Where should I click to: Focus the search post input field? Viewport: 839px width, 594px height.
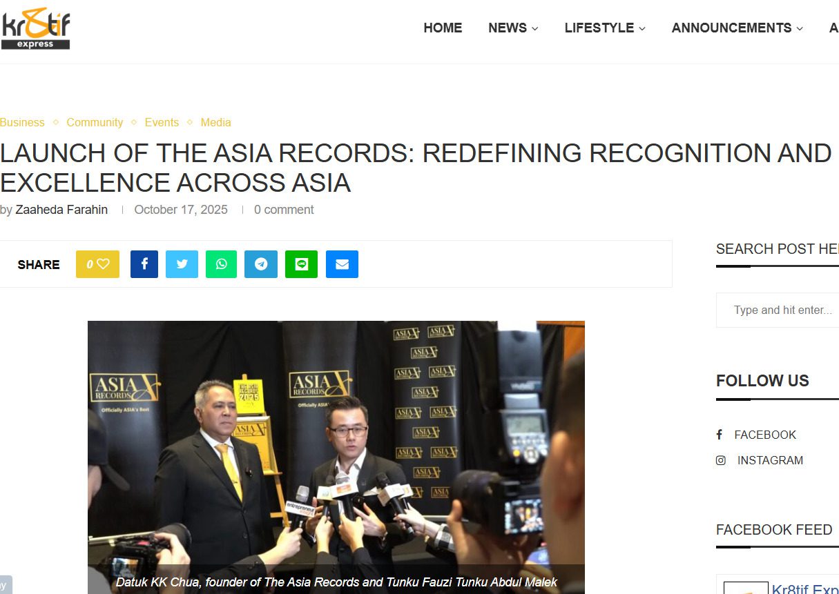click(778, 310)
